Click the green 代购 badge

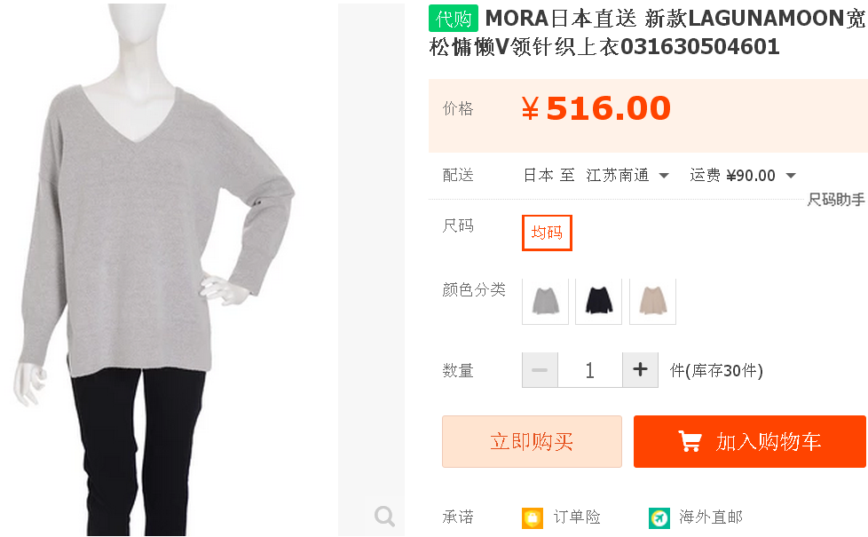point(454,19)
